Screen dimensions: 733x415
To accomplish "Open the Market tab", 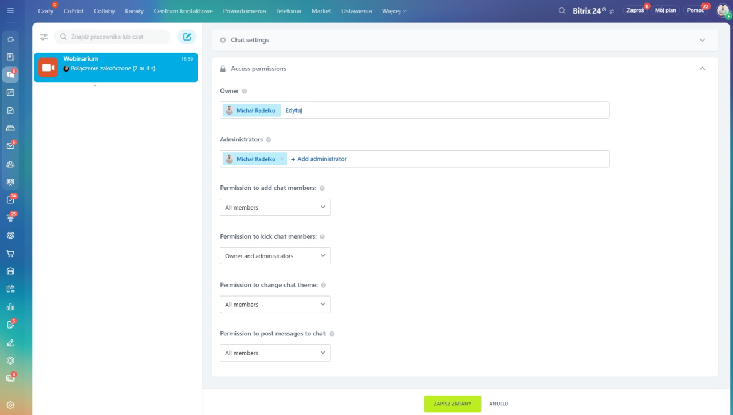I will pyautogui.click(x=321, y=11).
